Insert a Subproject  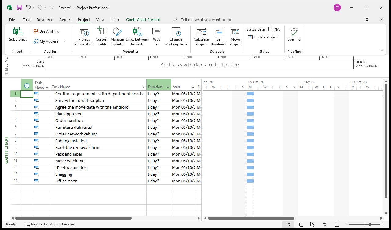[18, 34]
